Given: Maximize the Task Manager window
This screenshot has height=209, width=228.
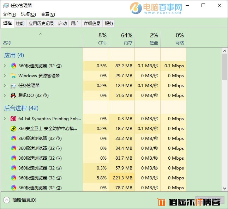Looking at the screenshot, I should (203, 5).
